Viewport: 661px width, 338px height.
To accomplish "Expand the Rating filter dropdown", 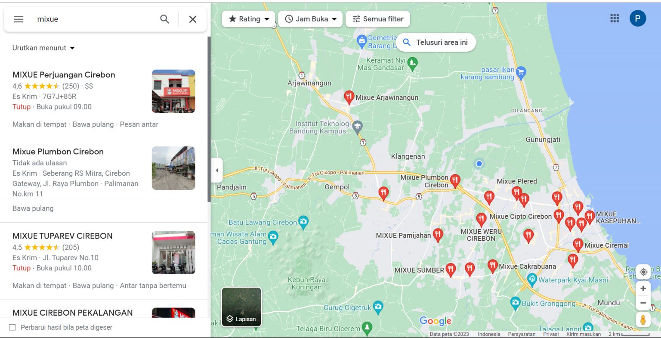I will pyautogui.click(x=248, y=19).
